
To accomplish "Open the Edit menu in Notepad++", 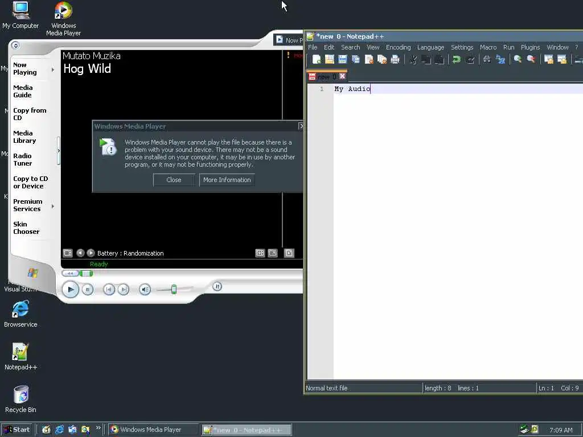I will tap(329, 47).
